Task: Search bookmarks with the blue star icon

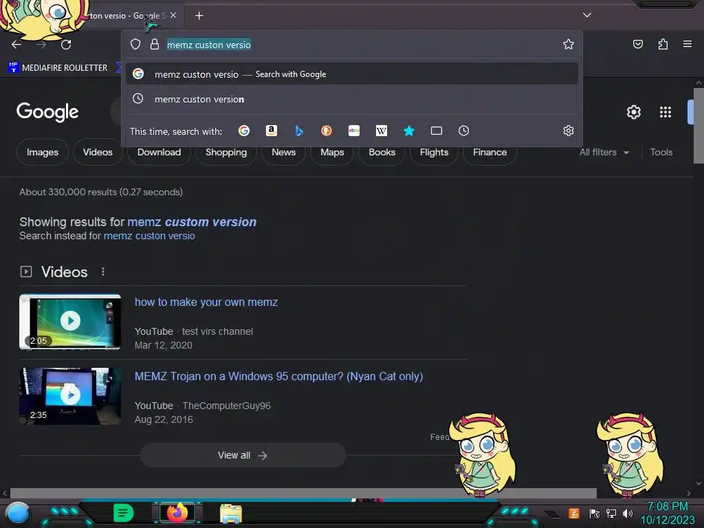Action: 408,131
